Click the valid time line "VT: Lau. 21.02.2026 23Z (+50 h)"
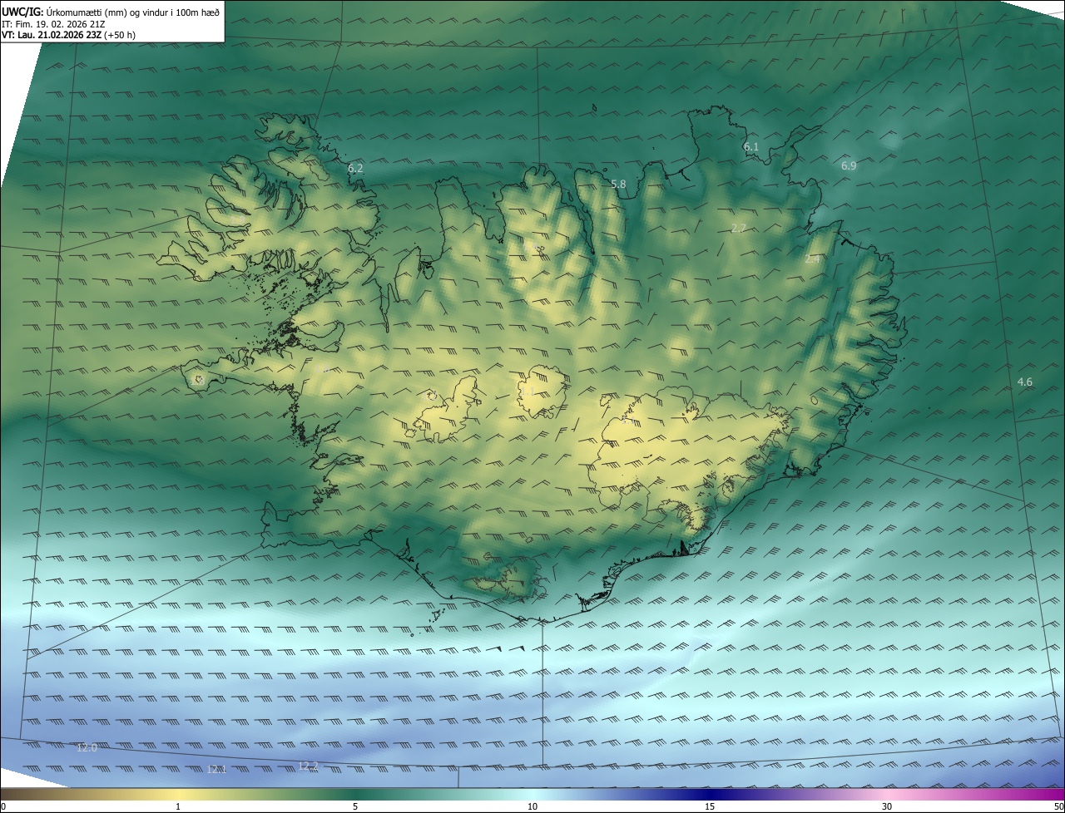 (x=69, y=35)
